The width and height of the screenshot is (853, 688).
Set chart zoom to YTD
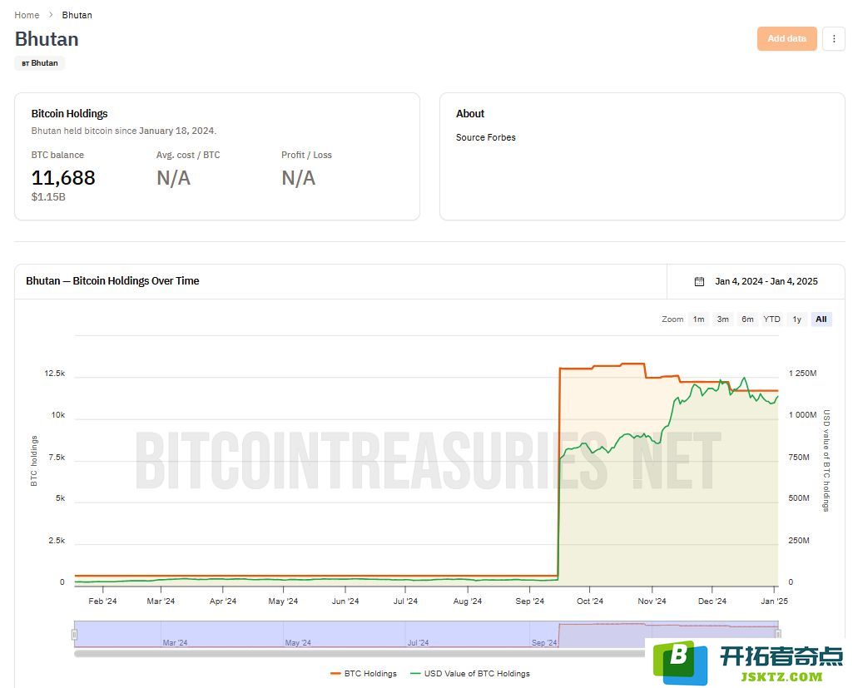click(x=771, y=319)
